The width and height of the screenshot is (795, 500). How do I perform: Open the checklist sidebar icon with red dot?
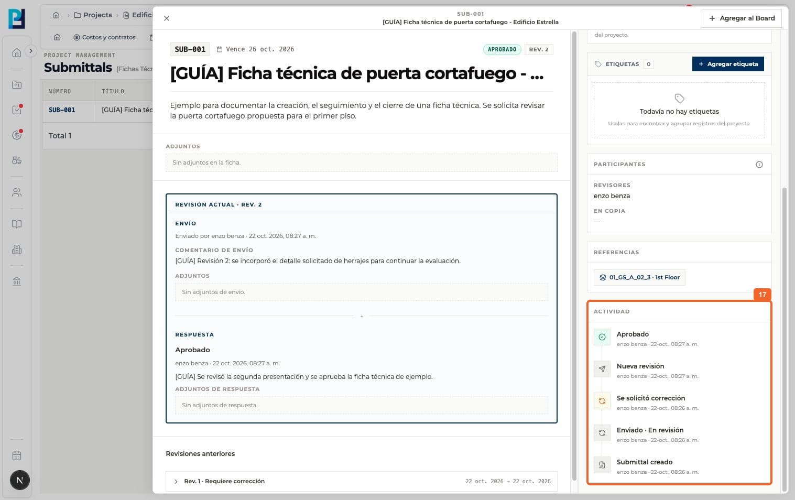coord(17,110)
